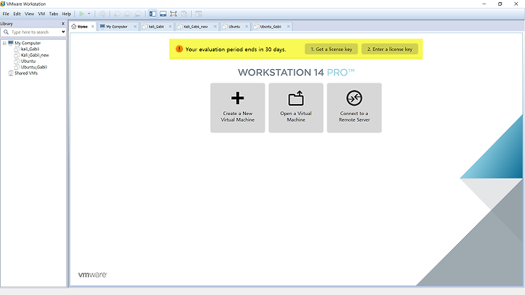Switch to the Kali_Gabil_new tab
525x295 pixels.
pyautogui.click(x=195, y=26)
